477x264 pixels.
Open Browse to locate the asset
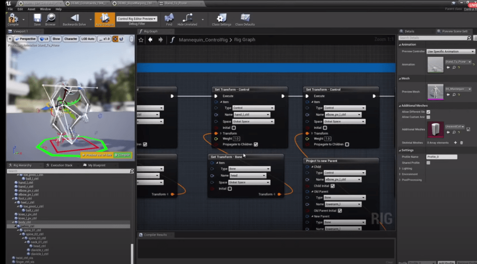click(x=50, y=19)
